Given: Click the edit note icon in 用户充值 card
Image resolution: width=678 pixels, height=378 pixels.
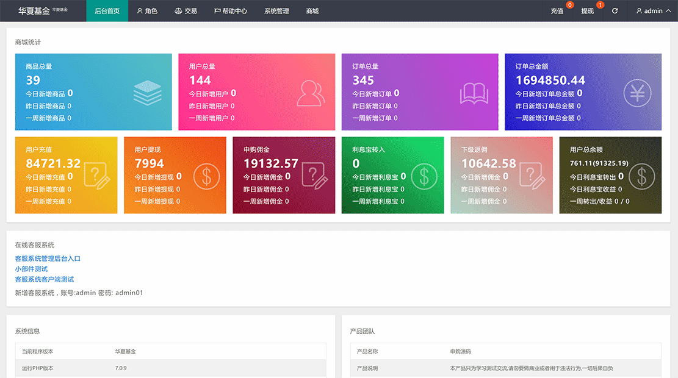Looking at the screenshot, I should pyautogui.click(x=97, y=176).
